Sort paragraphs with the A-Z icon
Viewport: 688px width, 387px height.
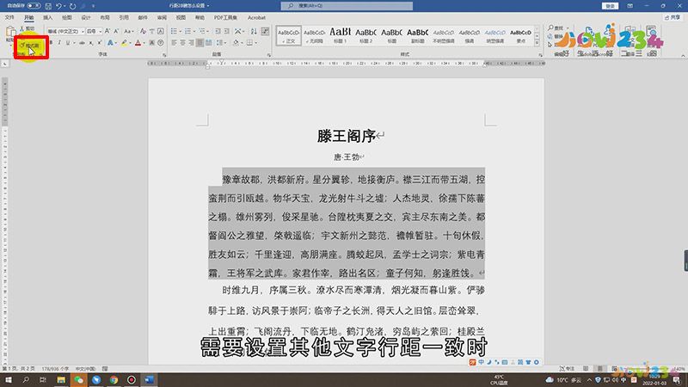click(x=254, y=31)
